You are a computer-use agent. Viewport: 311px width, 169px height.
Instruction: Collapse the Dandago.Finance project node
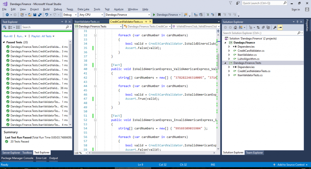tap(225, 43)
